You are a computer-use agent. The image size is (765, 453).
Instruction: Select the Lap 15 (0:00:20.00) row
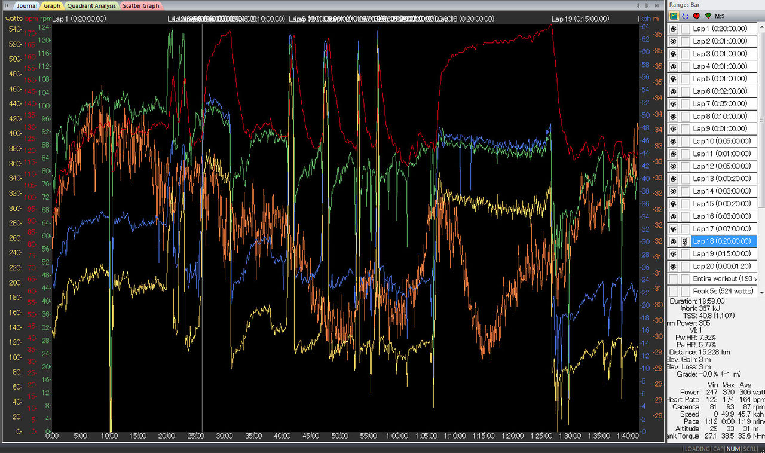point(712,204)
